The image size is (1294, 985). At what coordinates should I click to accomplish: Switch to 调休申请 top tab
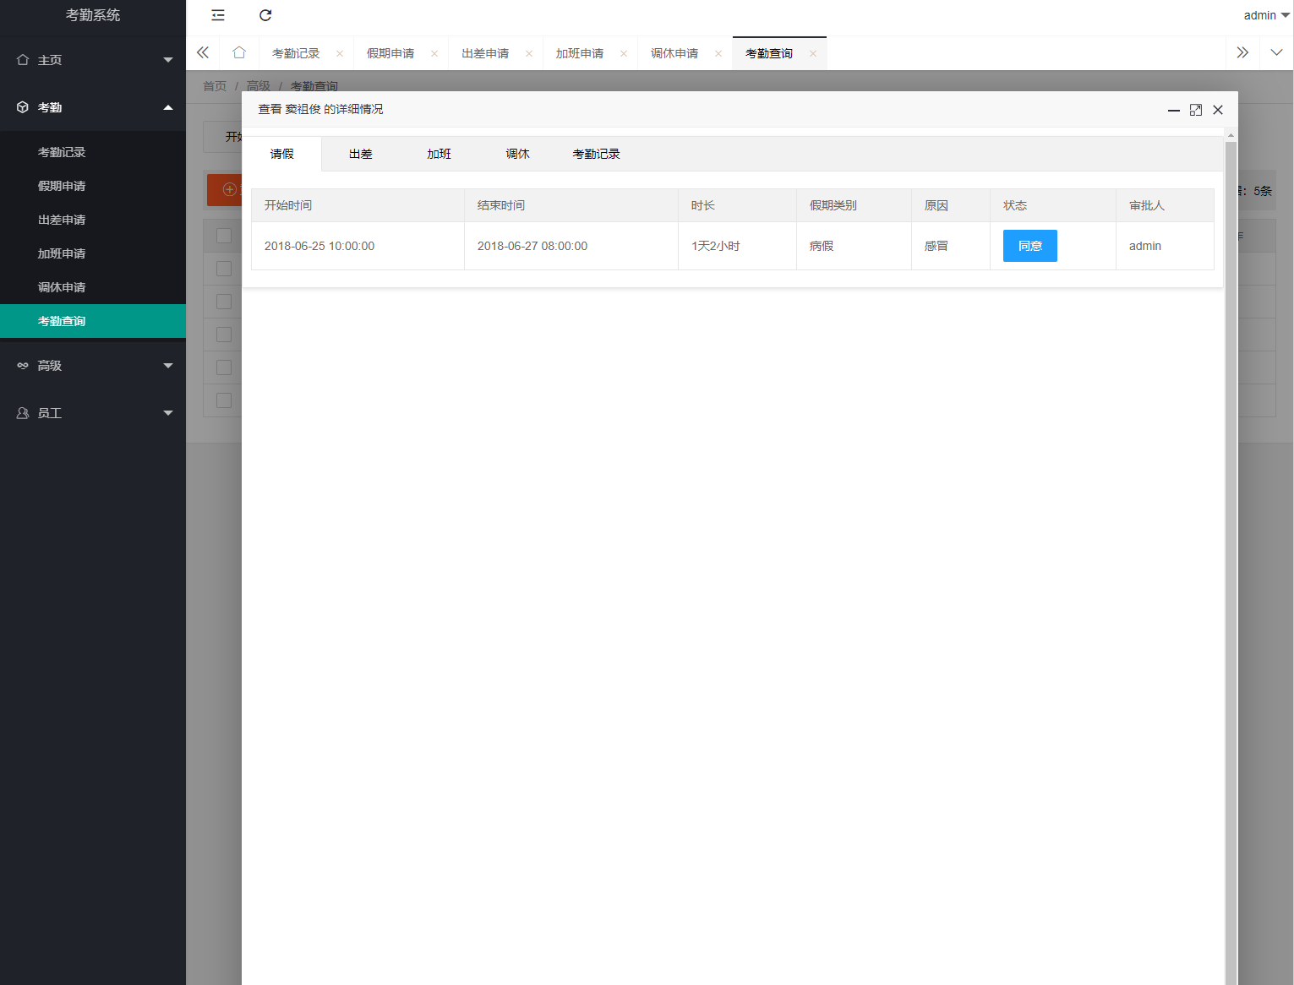pyautogui.click(x=674, y=53)
